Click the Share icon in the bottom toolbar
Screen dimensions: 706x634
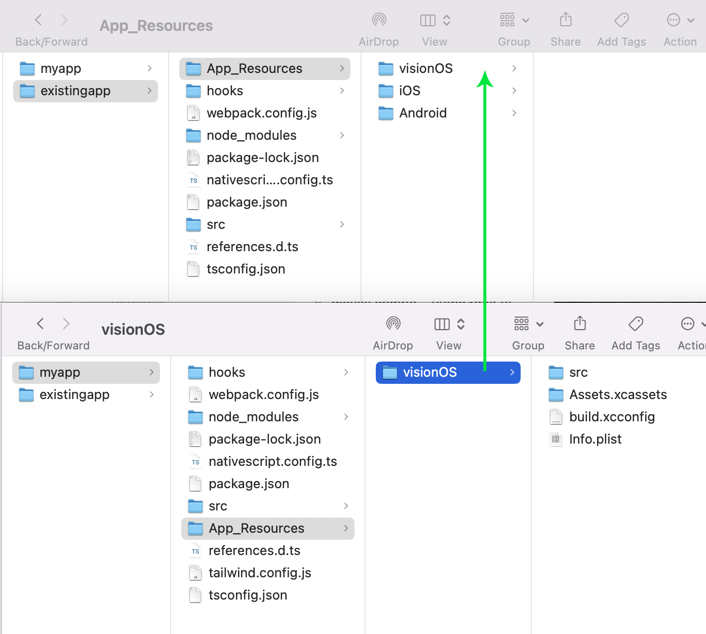(579, 324)
